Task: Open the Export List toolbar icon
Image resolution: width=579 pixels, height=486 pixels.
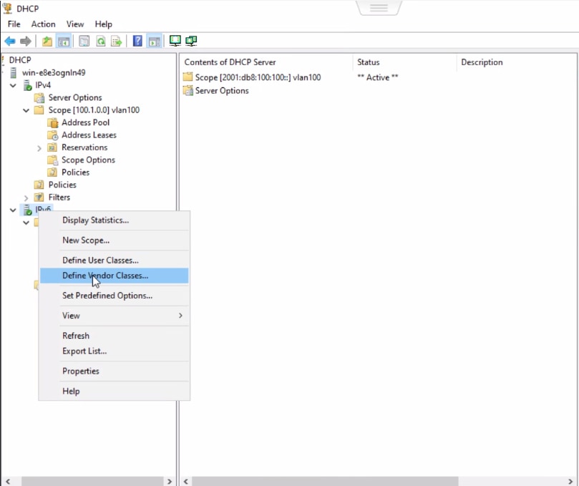Action: click(116, 41)
